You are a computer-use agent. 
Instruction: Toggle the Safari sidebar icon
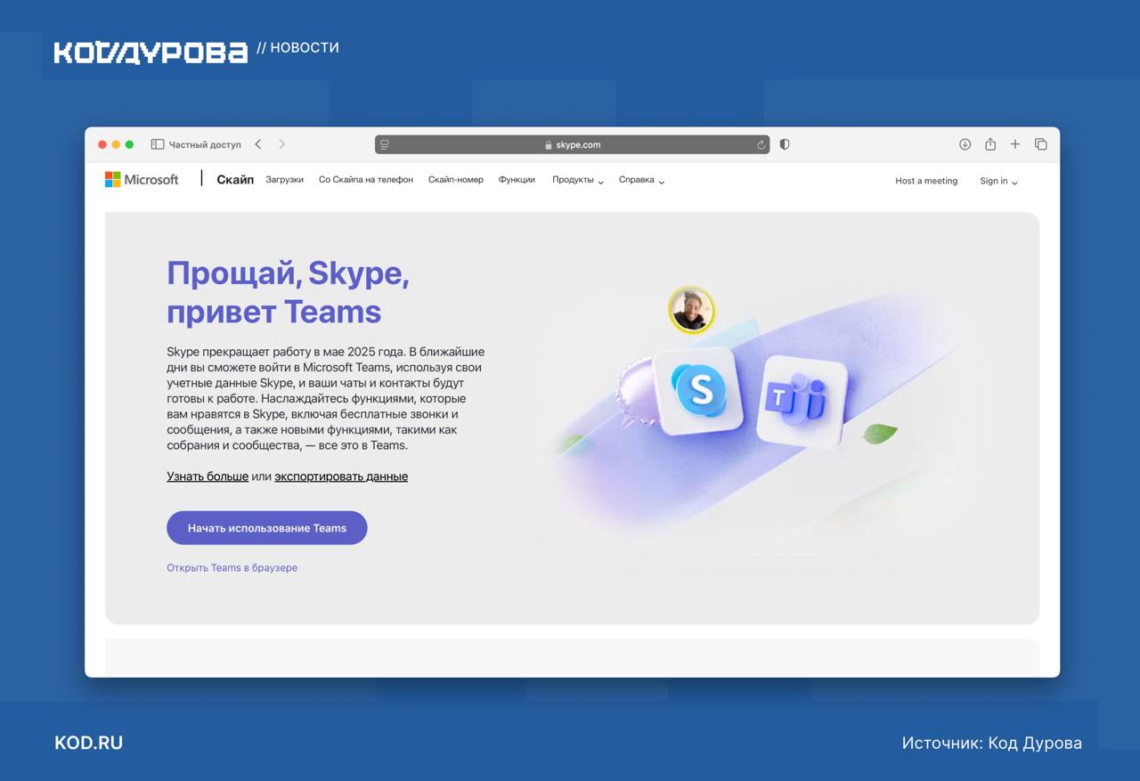pos(158,144)
